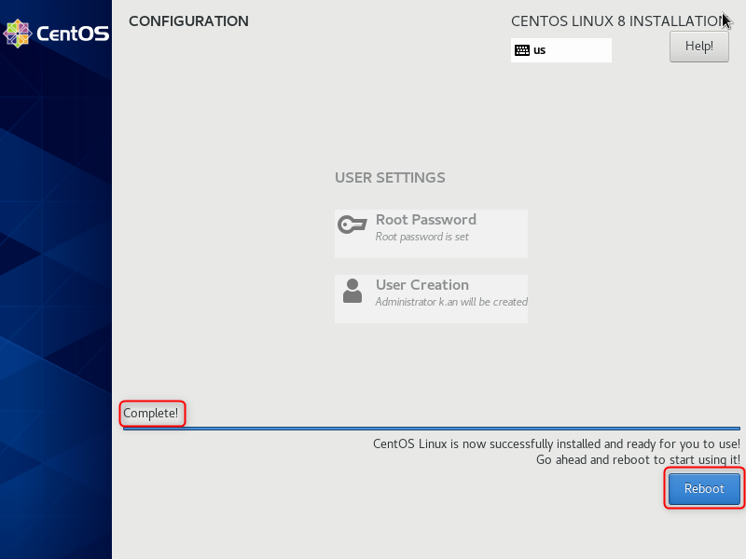Select the us keyboard layout indicator
746x559 pixels.
561,50
